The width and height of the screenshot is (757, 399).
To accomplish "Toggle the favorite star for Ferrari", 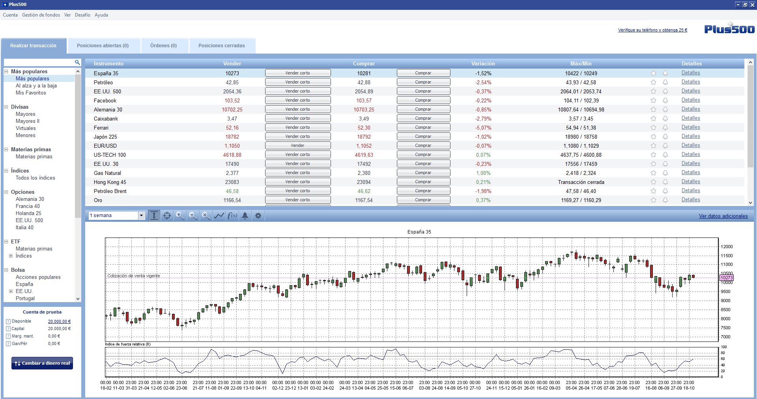I will (x=653, y=128).
